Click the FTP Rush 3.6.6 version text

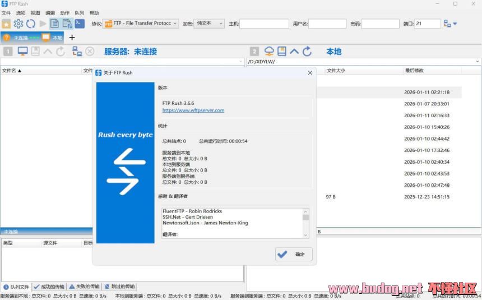pos(178,103)
